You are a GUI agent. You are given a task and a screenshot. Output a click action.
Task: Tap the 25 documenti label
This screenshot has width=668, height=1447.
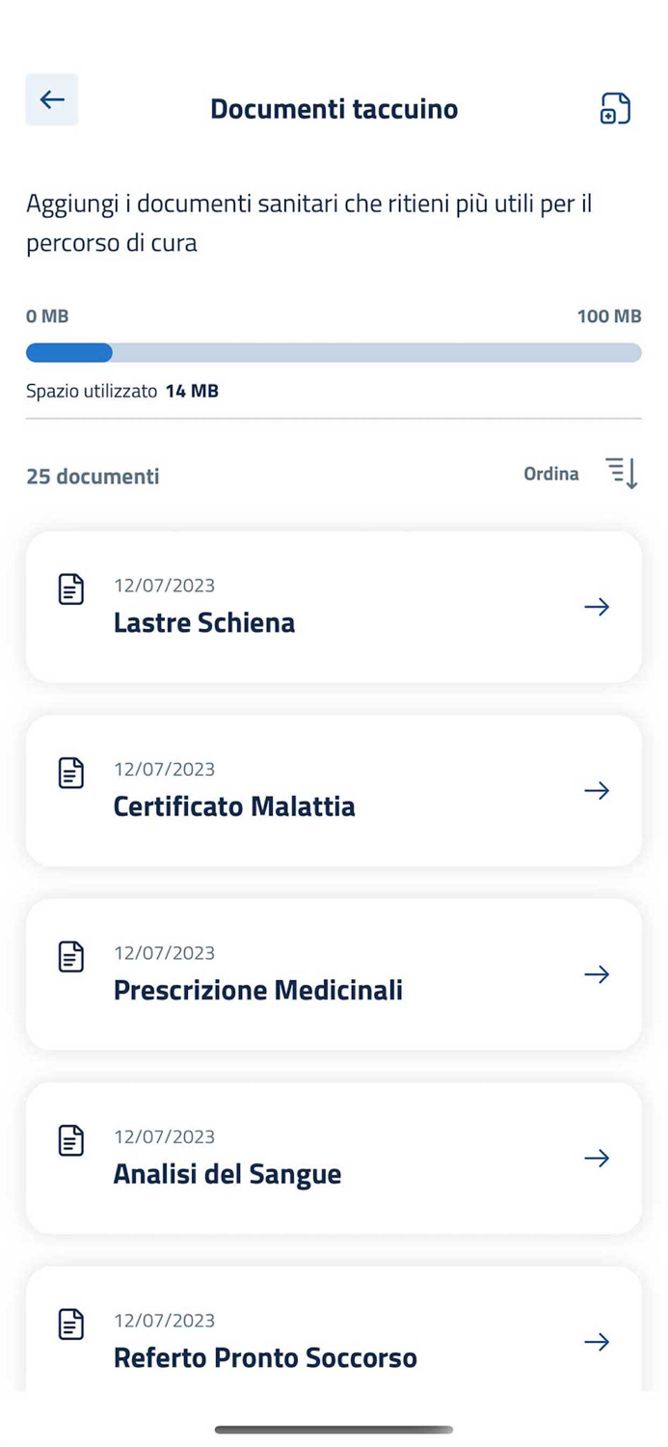(93, 476)
